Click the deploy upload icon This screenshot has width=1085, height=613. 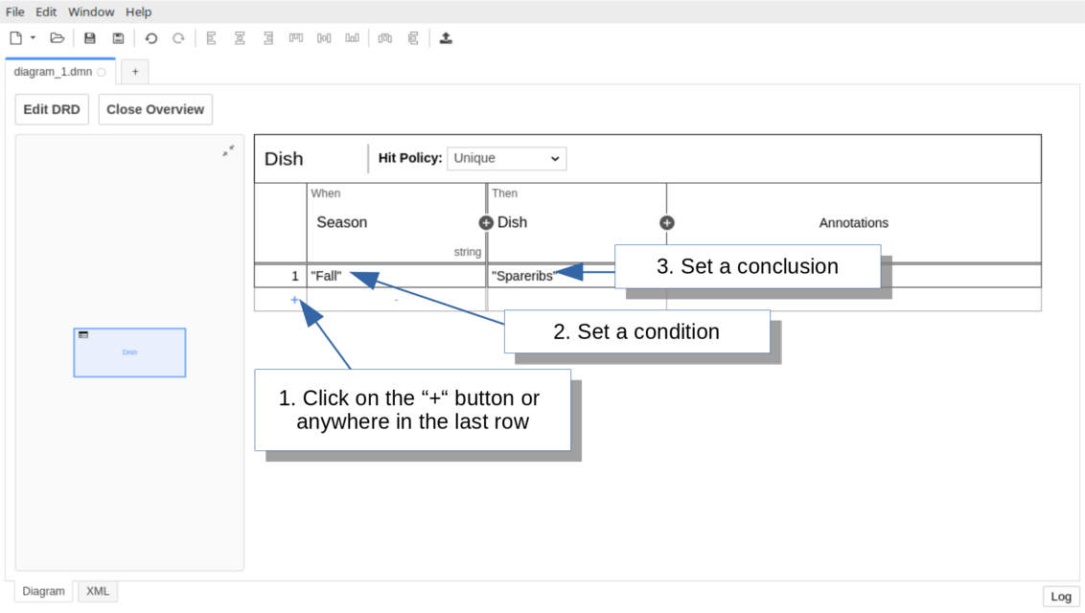(446, 38)
